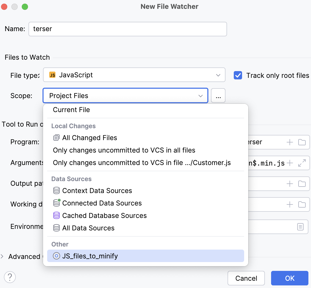
Task: Choose All Changed Files scope
Action: pos(89,138)
